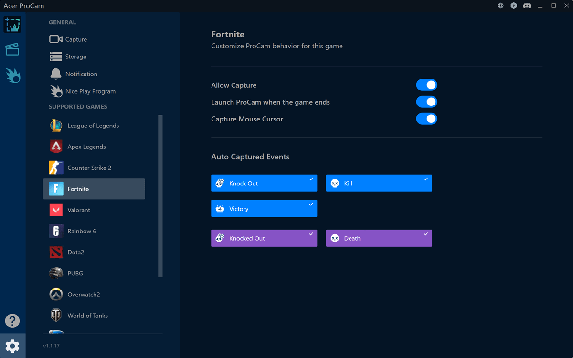Turn off Capture Mouse Cursor
The height and width of the screenshot is (358, 573).
pos(426,119)
